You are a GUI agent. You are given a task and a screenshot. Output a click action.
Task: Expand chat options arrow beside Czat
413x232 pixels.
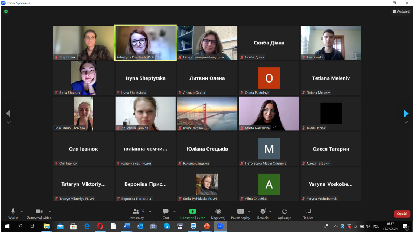(174, 211)
